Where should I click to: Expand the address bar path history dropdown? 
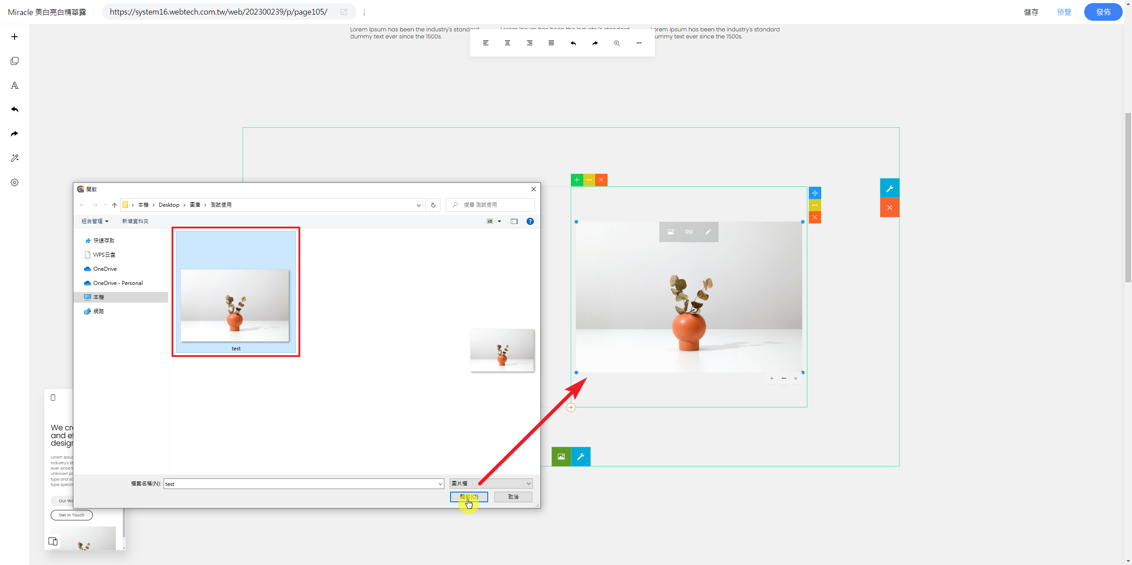[418, 205]
